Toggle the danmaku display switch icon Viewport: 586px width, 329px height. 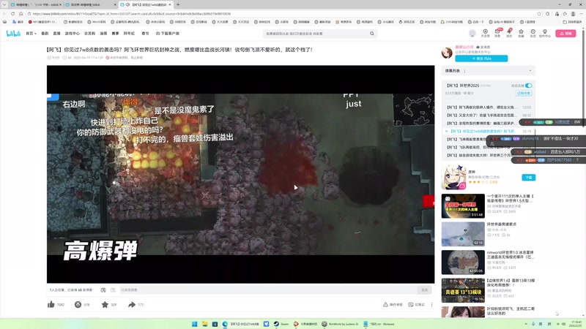[x=103, y=290]
